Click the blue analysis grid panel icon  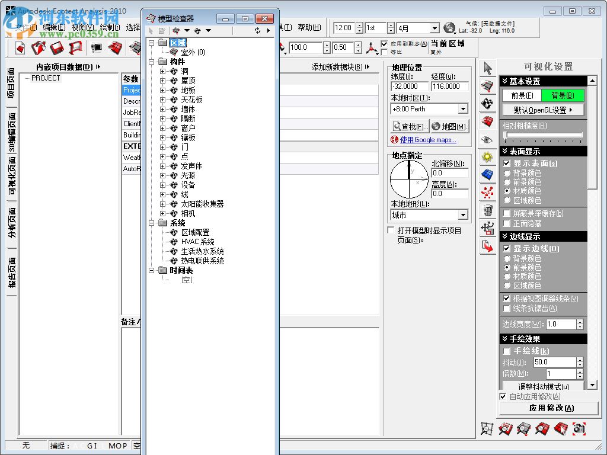(487, 174)
